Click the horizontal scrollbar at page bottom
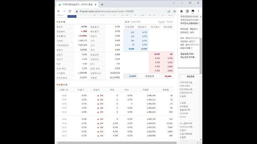Screen dimensions: 257x144 117,143
